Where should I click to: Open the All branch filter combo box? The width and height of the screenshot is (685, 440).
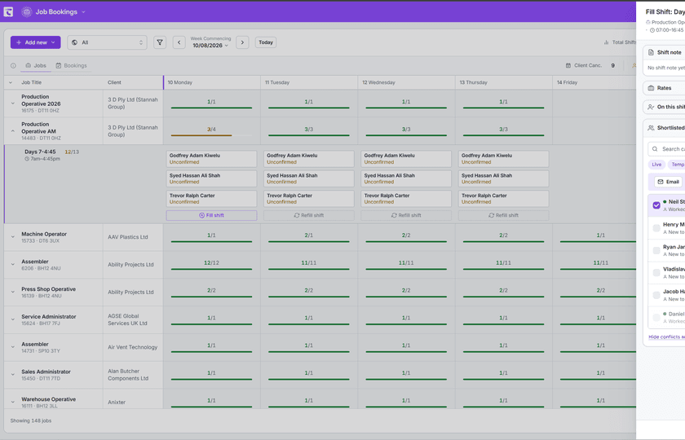[x=107, y=42]
